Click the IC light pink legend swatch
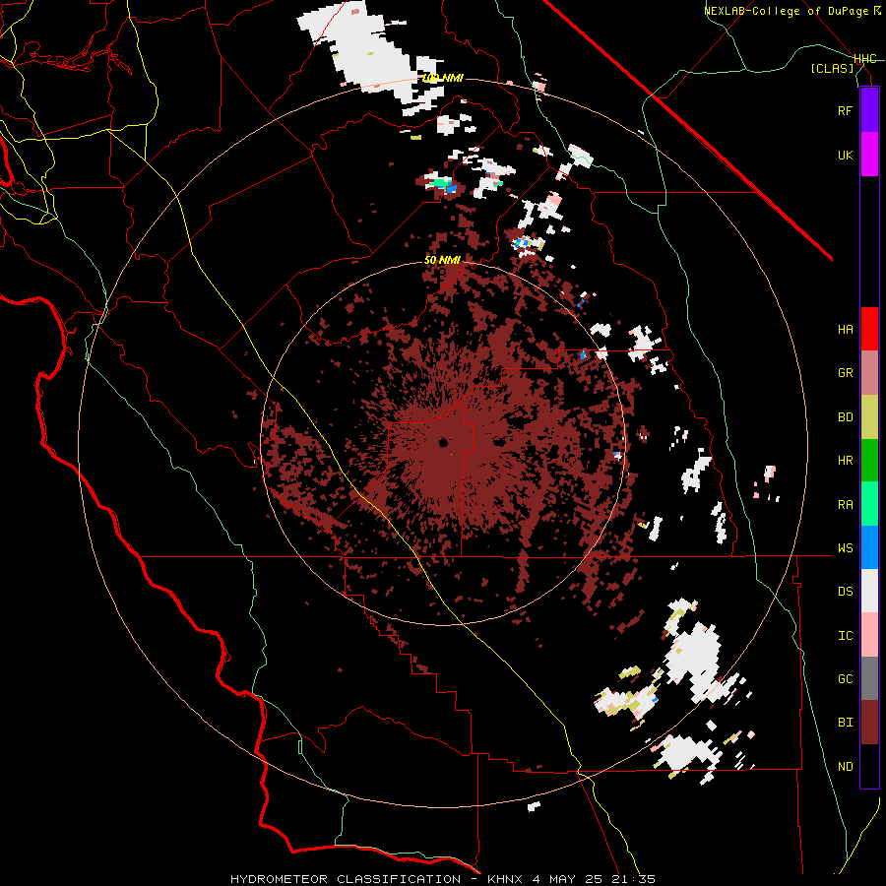 [x=869, y=635]
